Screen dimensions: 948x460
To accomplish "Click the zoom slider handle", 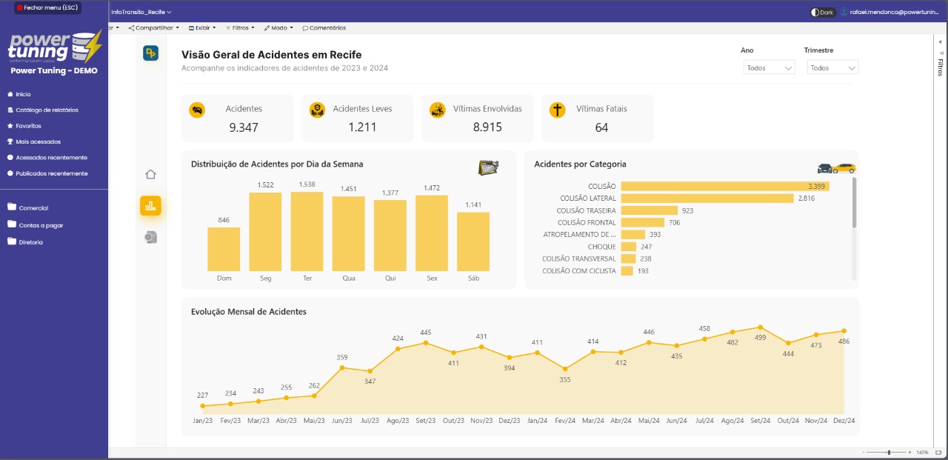I will click(889, 452).
